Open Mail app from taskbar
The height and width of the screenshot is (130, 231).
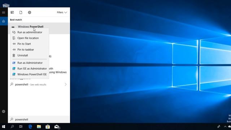pos(57,127)
